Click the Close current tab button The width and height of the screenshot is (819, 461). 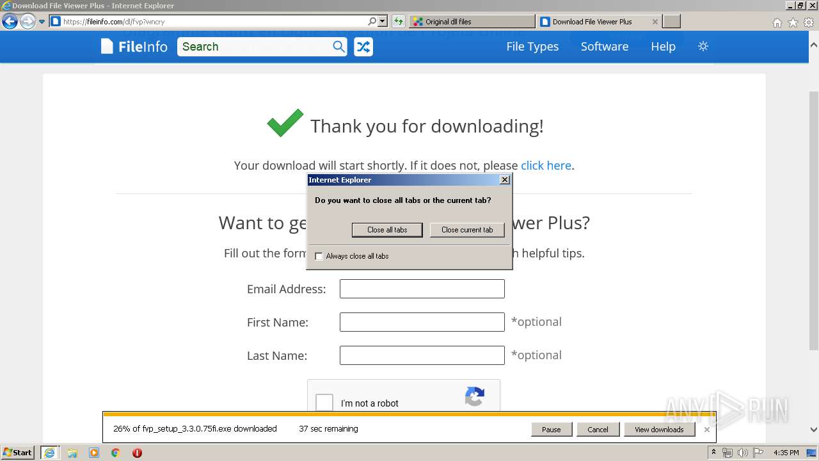pyautogui.click(x=467, y=230)
